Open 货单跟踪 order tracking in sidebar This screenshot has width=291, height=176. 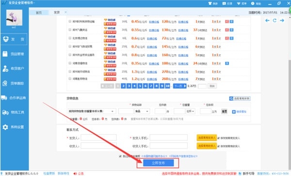14,83
